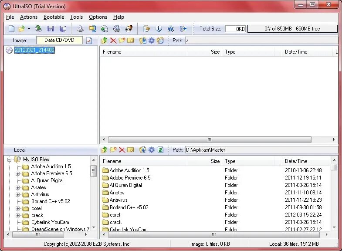Click the local tree vertical scrollbar thumb
The image size is (342, 251).
point(94,171)
